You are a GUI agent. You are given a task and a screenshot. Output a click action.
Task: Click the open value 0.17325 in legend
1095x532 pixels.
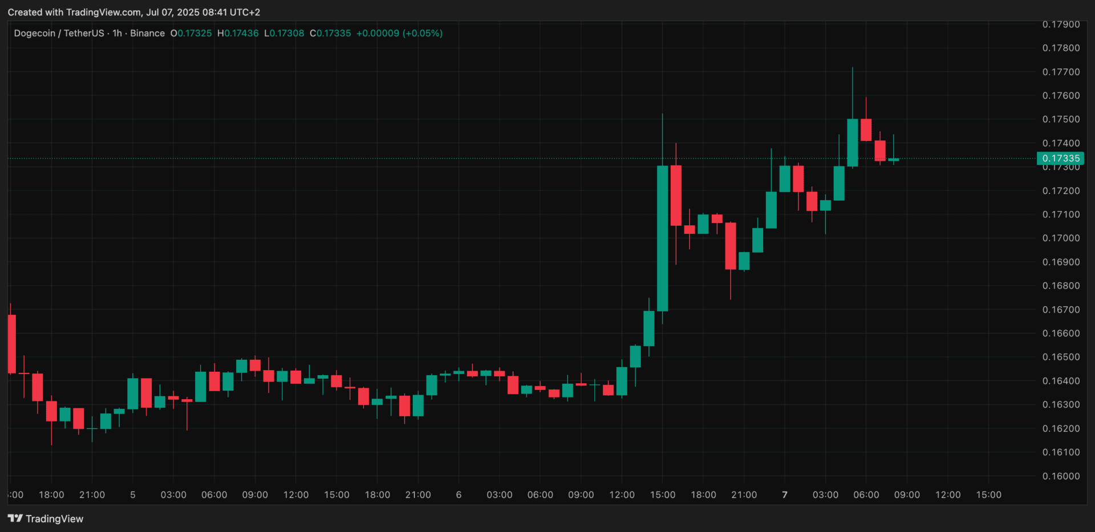click(x=194, y=33)
